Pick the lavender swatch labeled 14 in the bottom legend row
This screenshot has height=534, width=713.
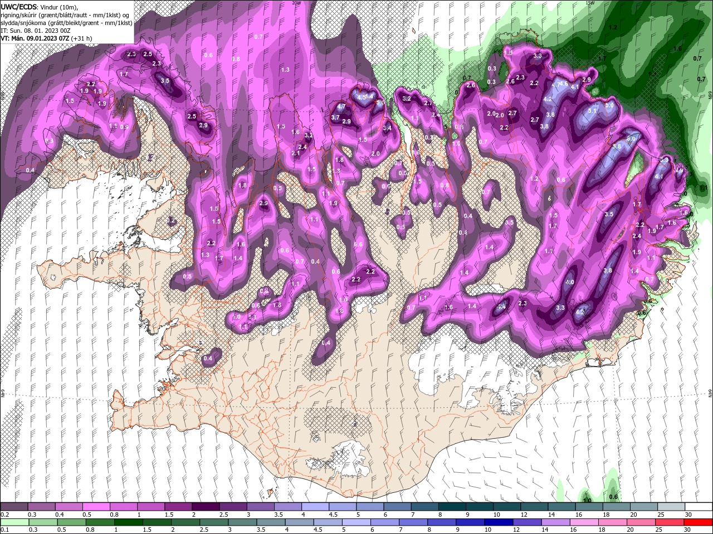pos(555,522)
